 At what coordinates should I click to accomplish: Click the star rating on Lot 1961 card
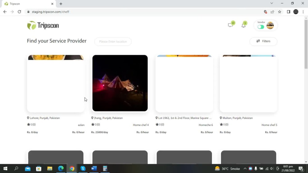160,124
